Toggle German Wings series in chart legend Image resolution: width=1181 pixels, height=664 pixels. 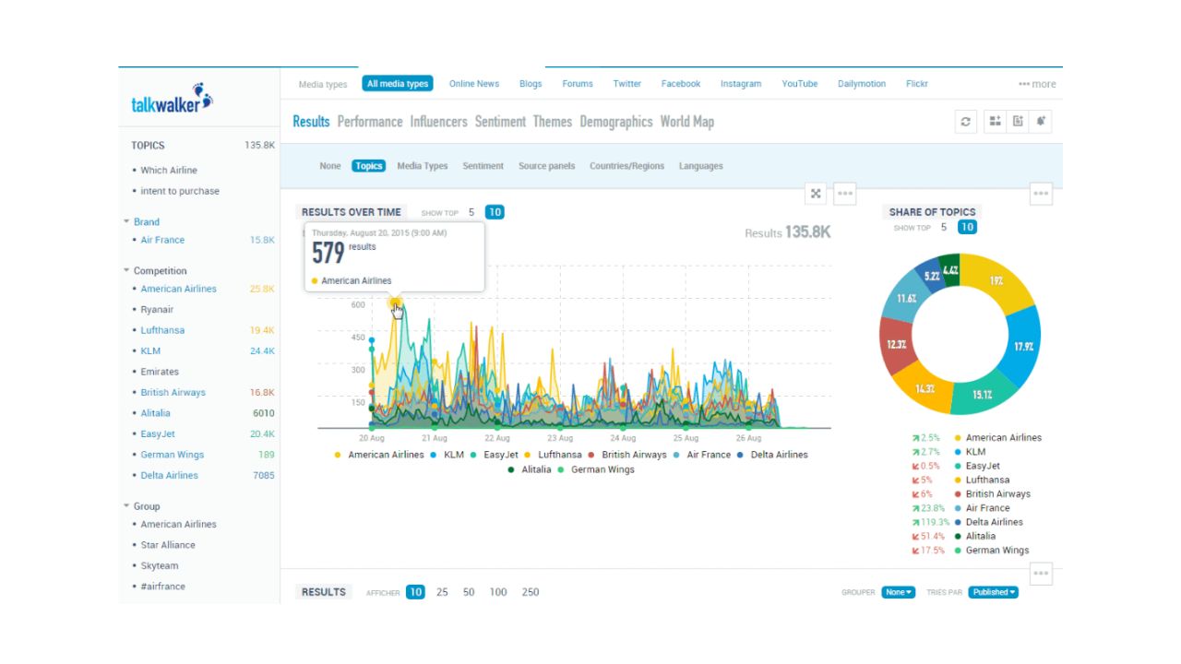(596, 469)
